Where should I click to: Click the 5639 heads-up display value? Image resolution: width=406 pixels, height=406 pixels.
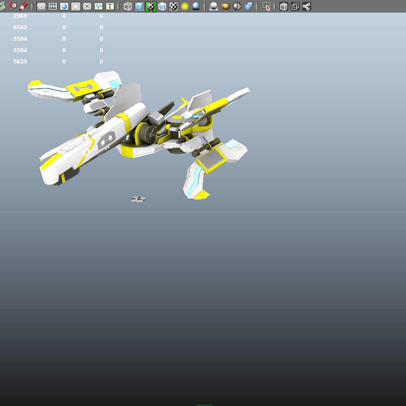(x=20, y=61)
